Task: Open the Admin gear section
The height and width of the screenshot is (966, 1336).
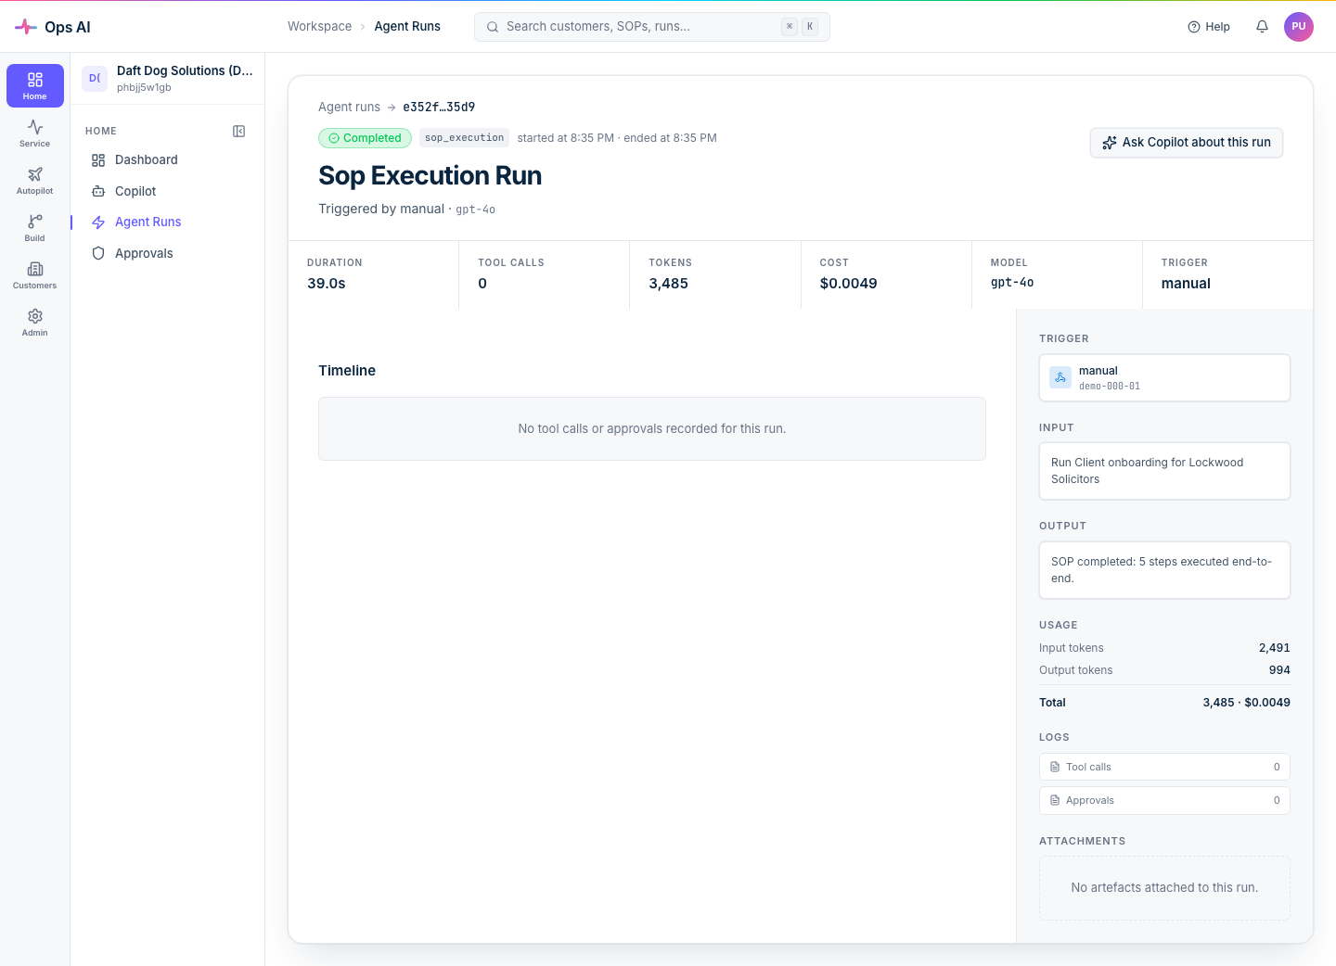Action: coord(35,322)
